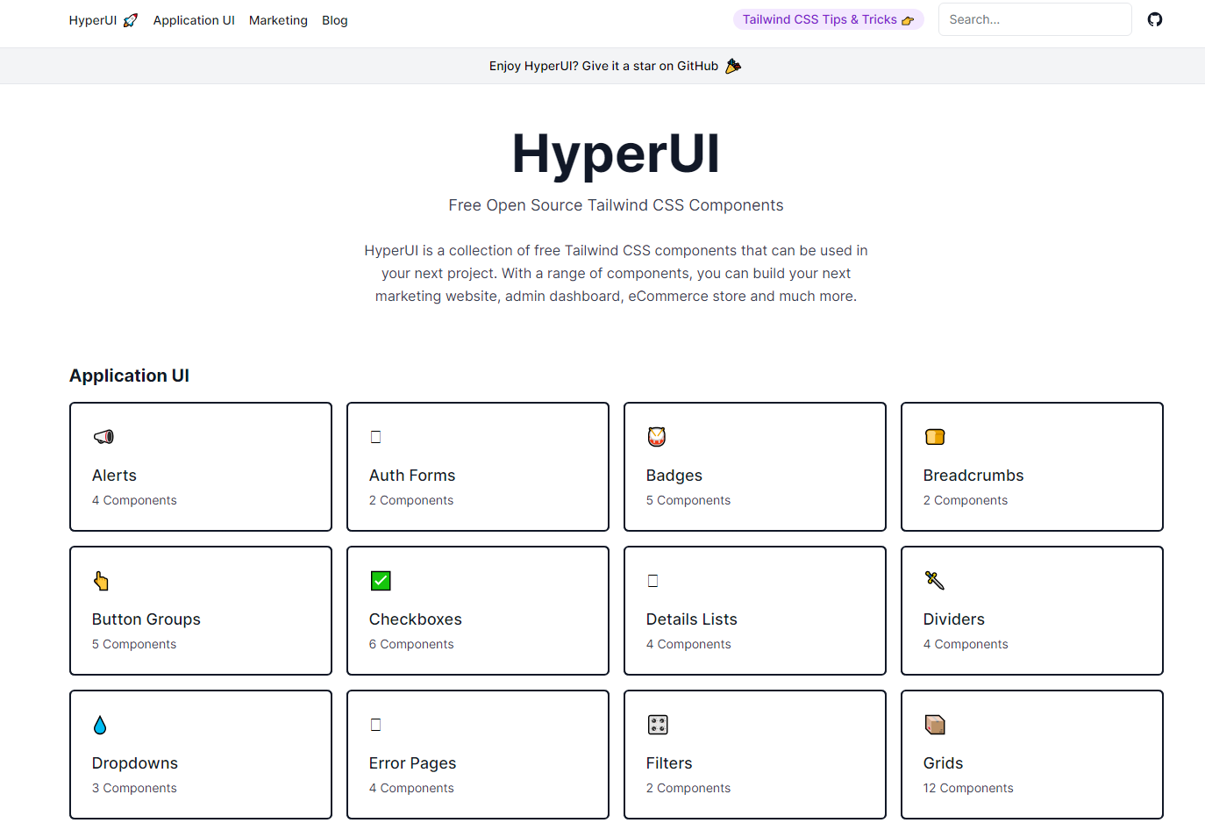Click 'Free Open Source Tailwind CSS Components' subtitle
Viewport: 1205px width, 823px height.
(616, 205)
